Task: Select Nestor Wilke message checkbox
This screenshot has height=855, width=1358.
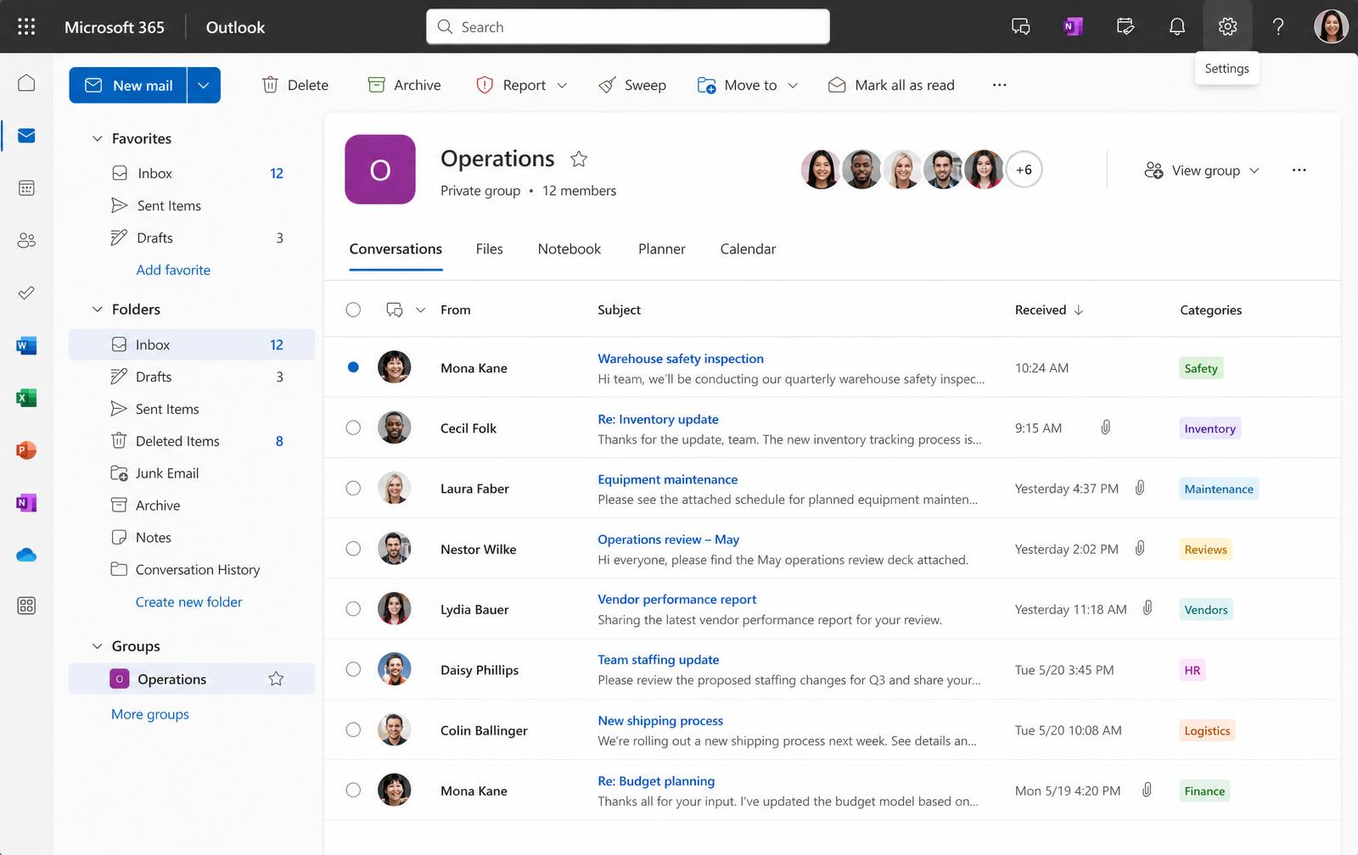Action: tap(353, 549)
